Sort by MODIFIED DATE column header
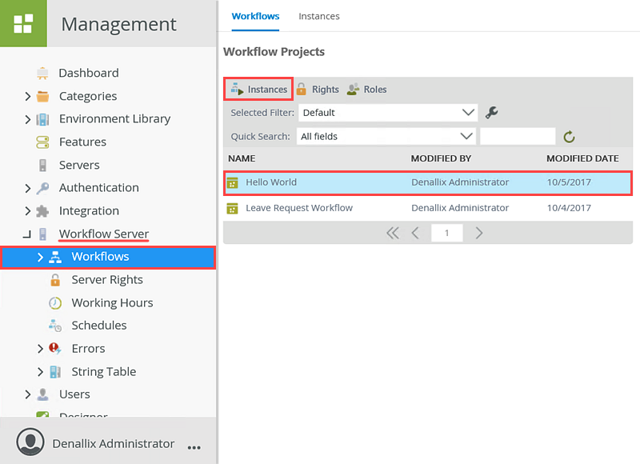 (582, 158)
